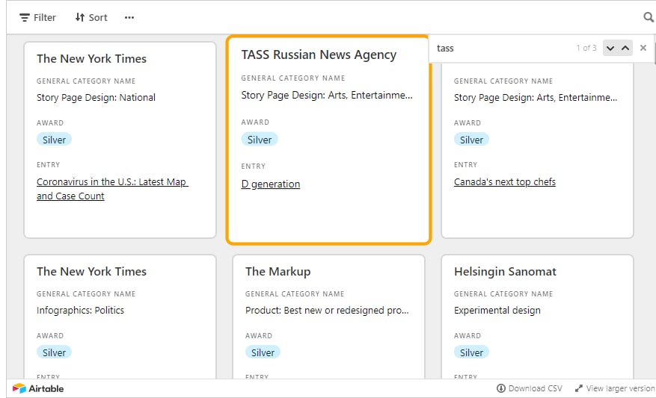
Task: Click 'Experimental design' text
Action: click(x=497, y=311)
